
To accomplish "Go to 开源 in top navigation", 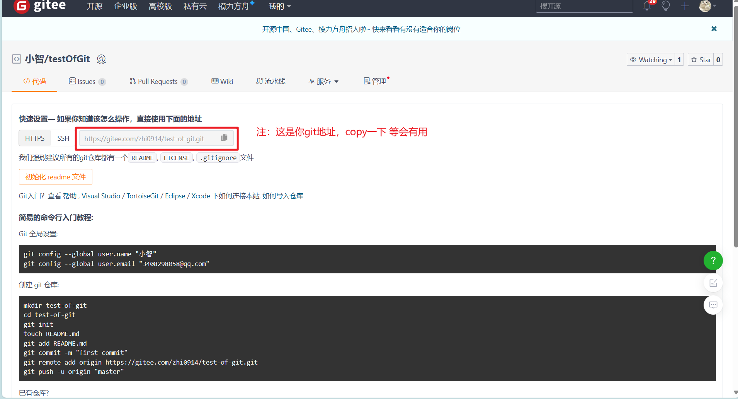I will tap(94, 6).
